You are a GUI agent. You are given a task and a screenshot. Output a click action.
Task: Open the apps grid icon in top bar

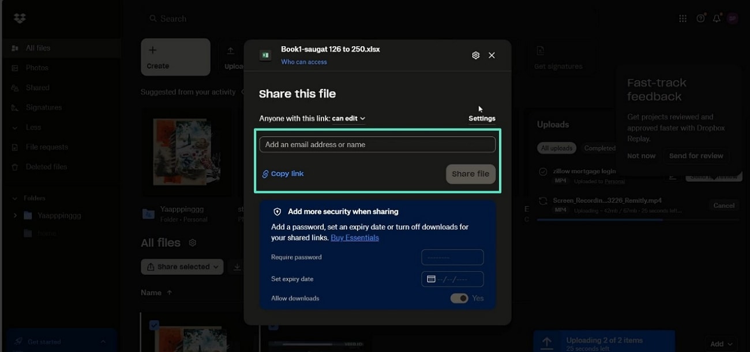[683, 18]
